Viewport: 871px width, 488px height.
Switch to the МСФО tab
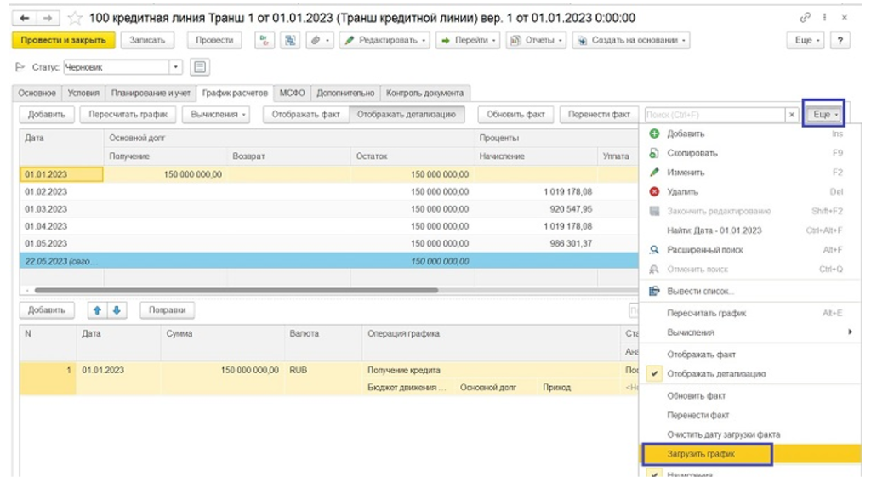[292, 94]
